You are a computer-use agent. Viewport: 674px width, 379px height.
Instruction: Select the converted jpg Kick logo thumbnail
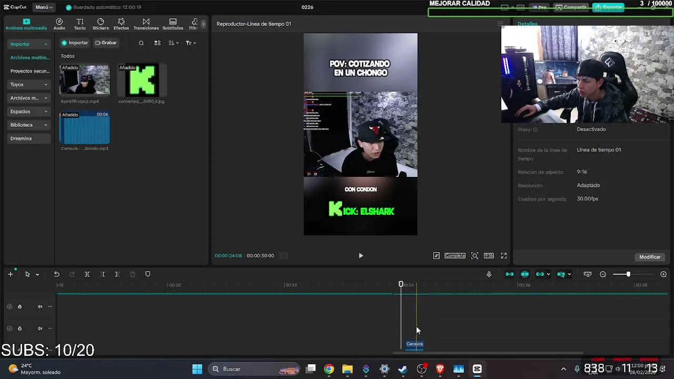(142, 79)
